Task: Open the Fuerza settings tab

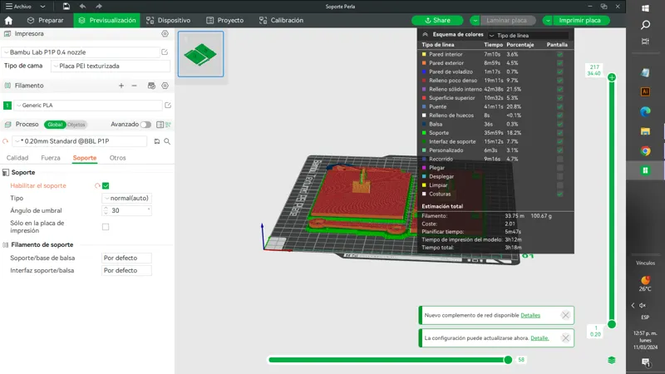Action: [x=51, y=158]
